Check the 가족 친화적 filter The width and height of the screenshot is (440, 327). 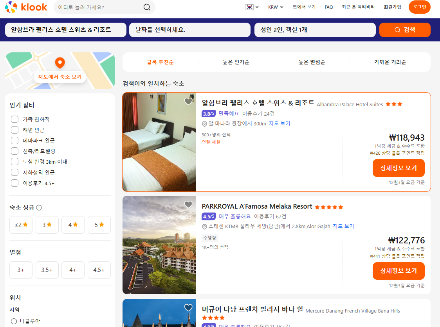tap(14, 119)
